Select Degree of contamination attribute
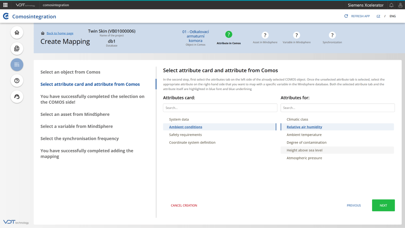 307,142
